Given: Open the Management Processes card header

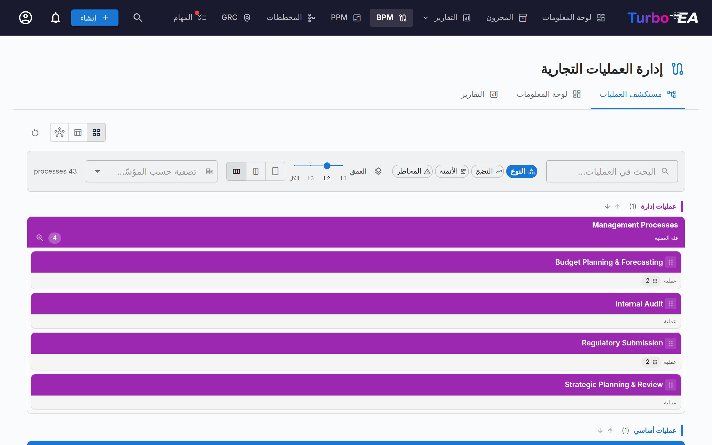Looking at the screenshot, I should click(x=356, y=232).
